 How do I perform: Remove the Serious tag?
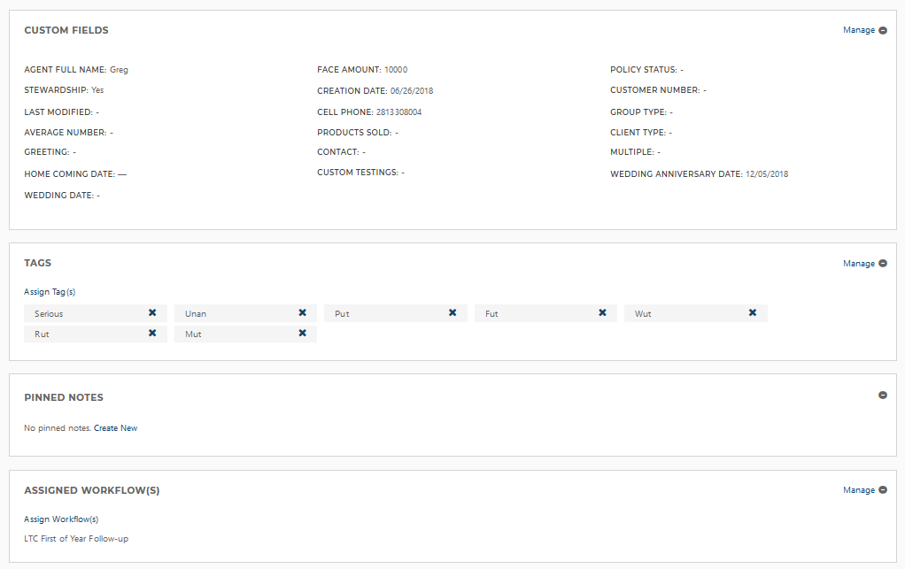152,312
